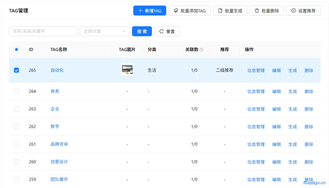Open the 自动化 tag link
Viewport: 329px width, 188px height.
pyautogui.click(x=57, y=70)
